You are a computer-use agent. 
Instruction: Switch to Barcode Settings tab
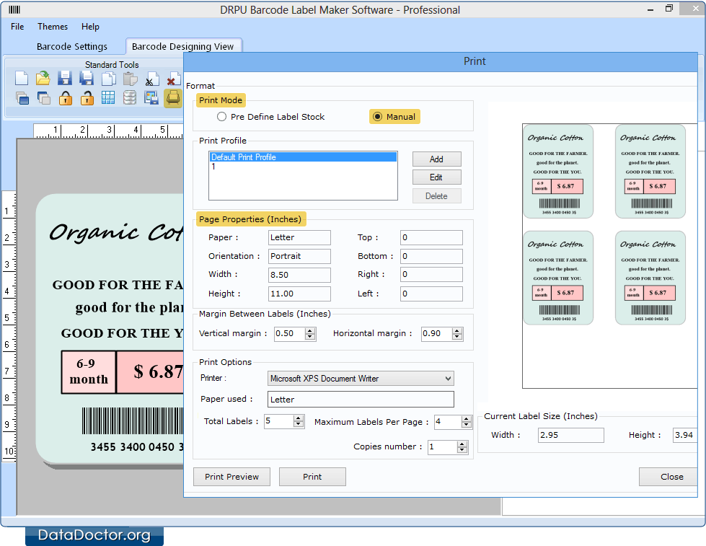[x=72, y=46]
